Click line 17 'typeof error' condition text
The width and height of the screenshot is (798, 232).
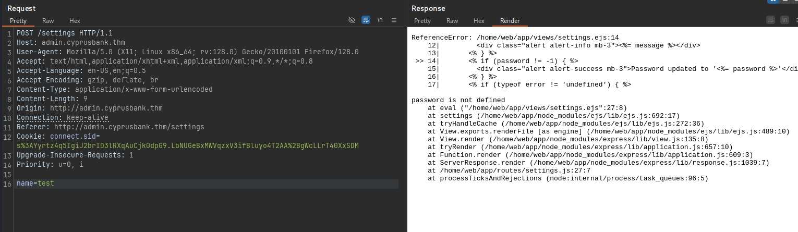(x=529, y=84)
